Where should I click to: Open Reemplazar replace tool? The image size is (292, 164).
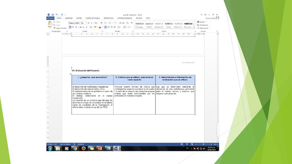pos(203,25)
